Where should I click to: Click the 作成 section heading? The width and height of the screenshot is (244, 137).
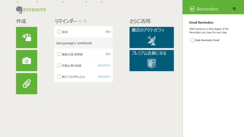point(21,21)
